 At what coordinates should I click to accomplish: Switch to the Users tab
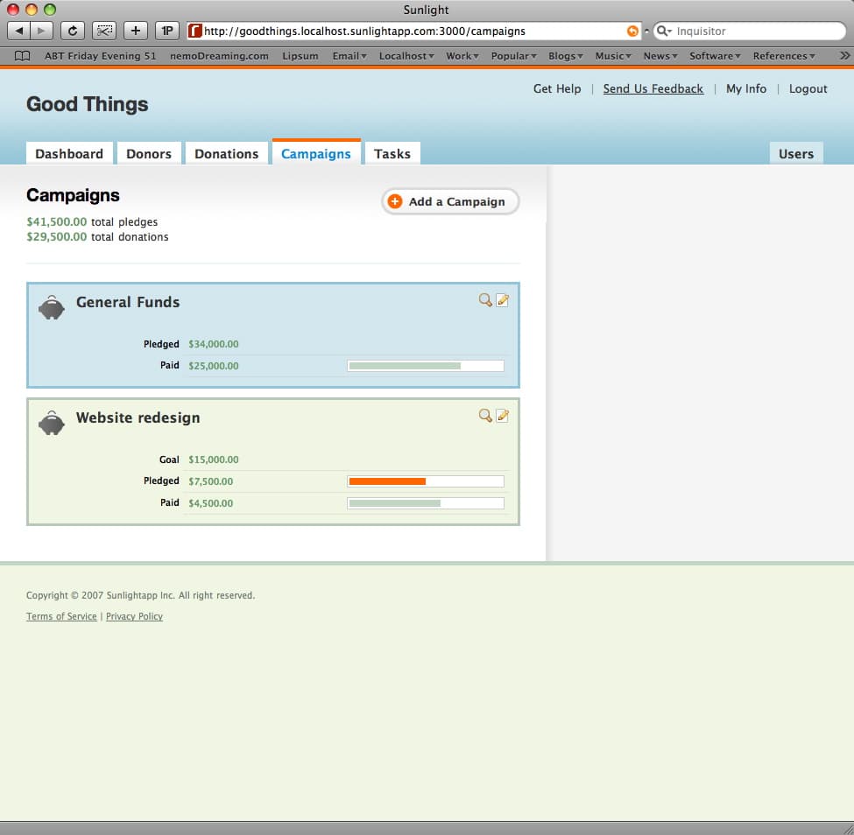point(795,152)
